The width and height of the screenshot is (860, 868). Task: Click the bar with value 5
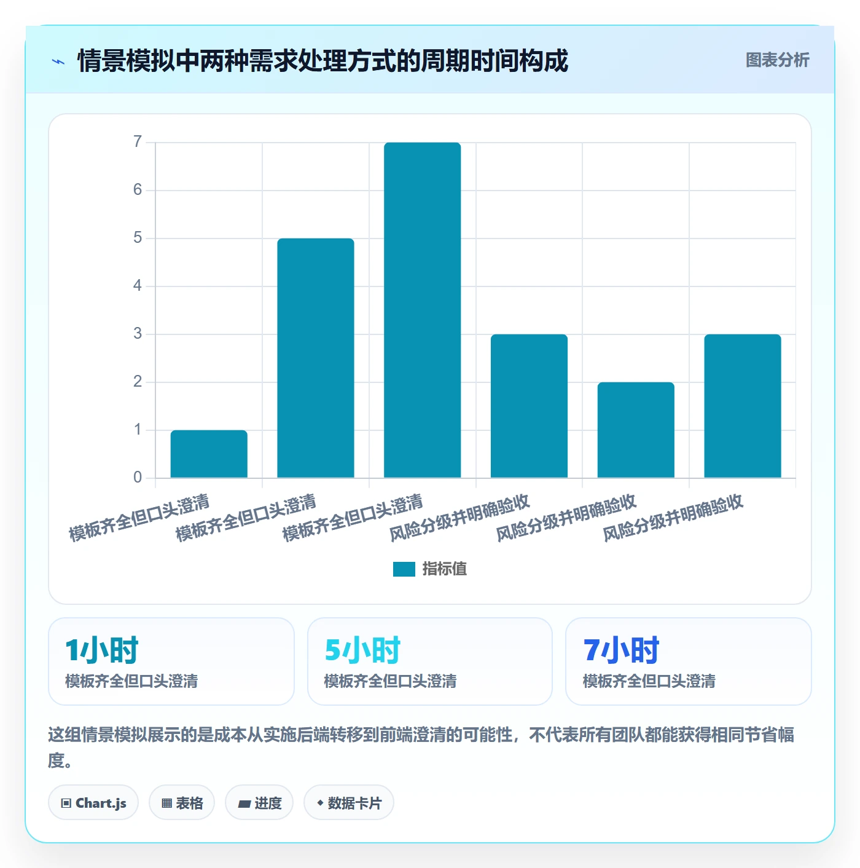316,358
